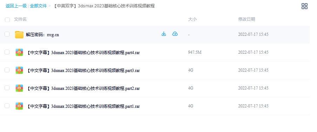
Task: Sort by 修改日期 column header
Action: [247, 19]
